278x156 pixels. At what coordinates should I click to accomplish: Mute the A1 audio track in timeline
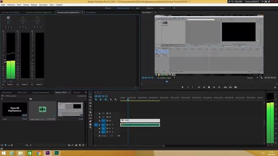click(110, 125)
